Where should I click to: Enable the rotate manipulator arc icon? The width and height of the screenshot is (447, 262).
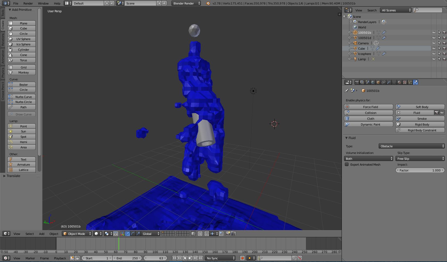[x=133, y=234]
